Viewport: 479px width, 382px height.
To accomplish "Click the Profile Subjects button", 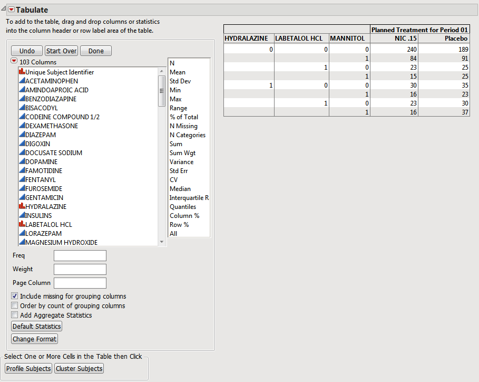I will coord(28,368).
